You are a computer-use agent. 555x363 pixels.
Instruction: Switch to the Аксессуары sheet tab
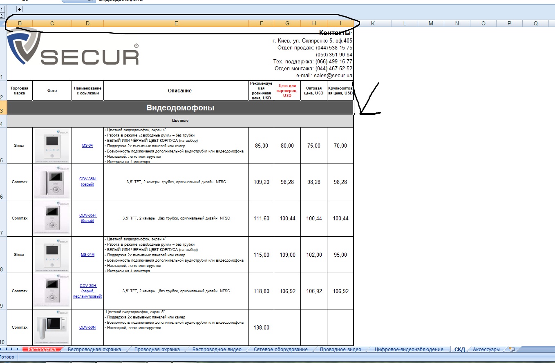pos(486,350)
